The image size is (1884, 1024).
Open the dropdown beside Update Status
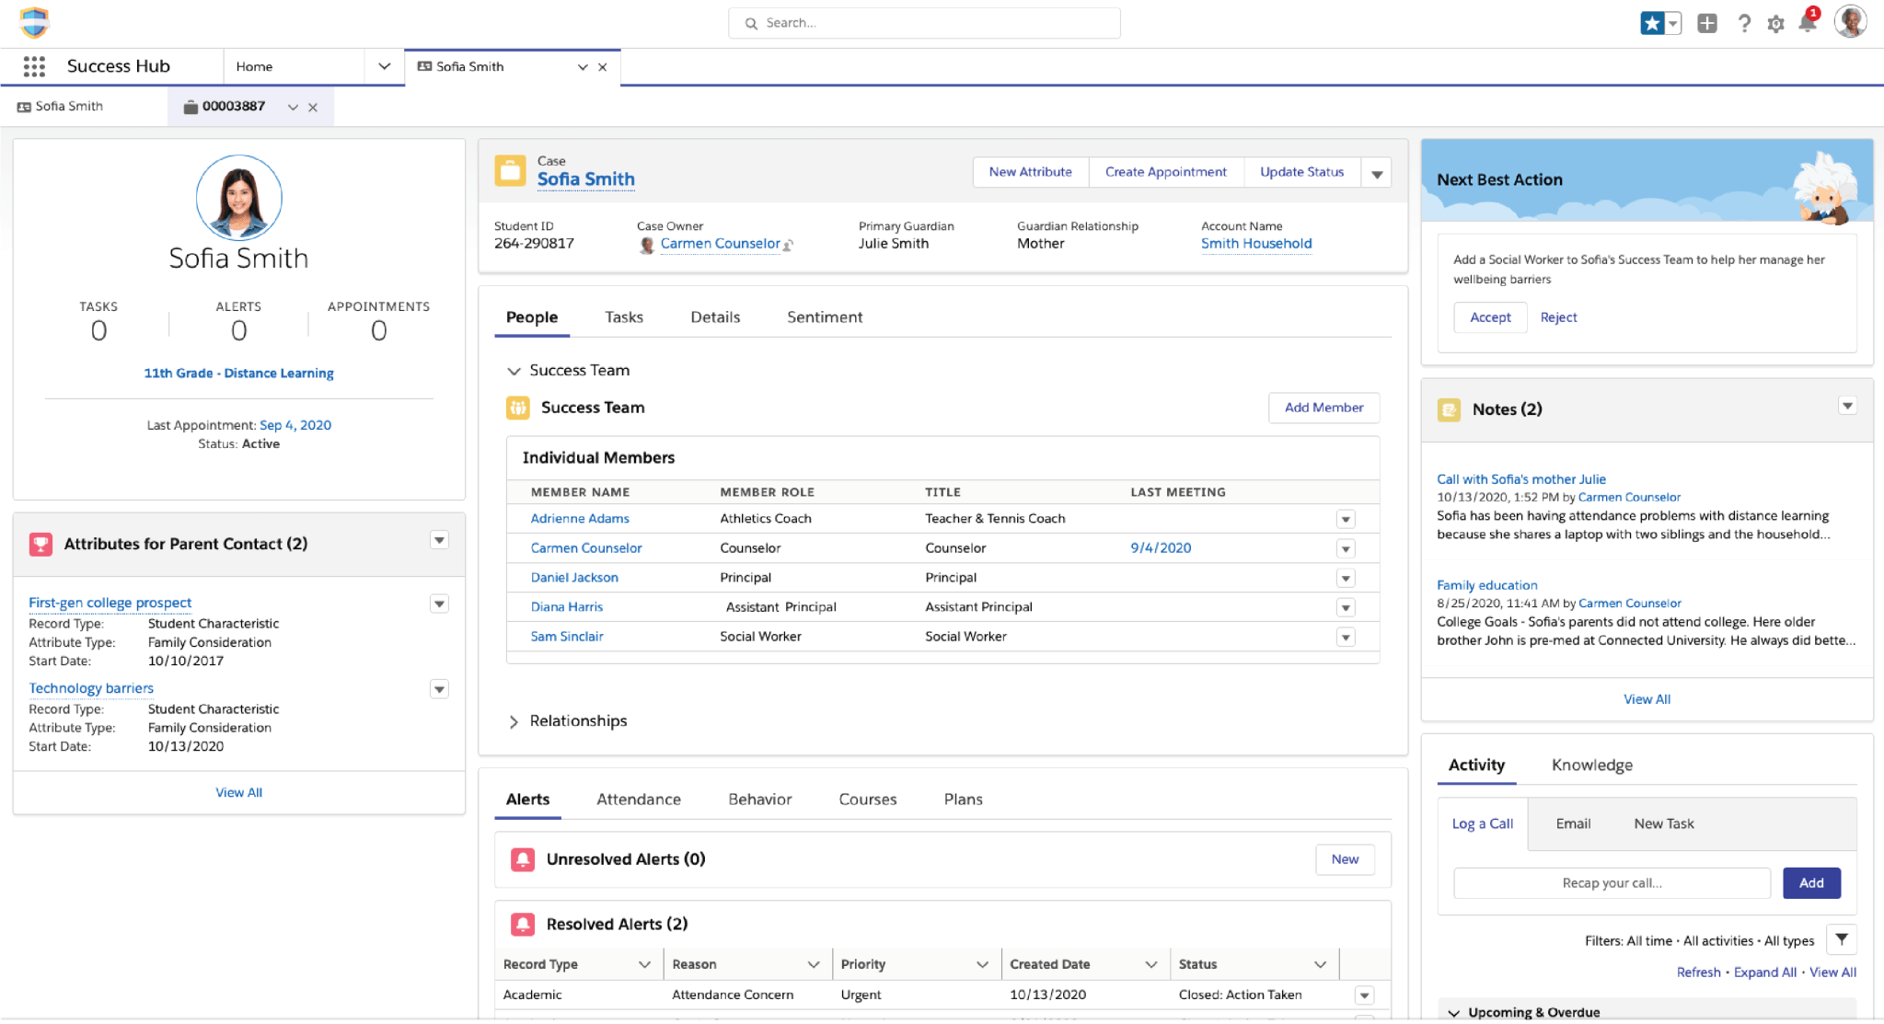1377,173
